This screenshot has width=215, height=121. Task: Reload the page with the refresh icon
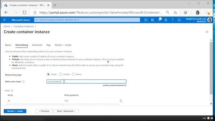pyautogui.click(x=25, y=12)
